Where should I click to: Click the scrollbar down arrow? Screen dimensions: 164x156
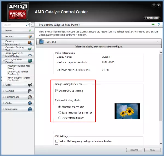(161, 143)
